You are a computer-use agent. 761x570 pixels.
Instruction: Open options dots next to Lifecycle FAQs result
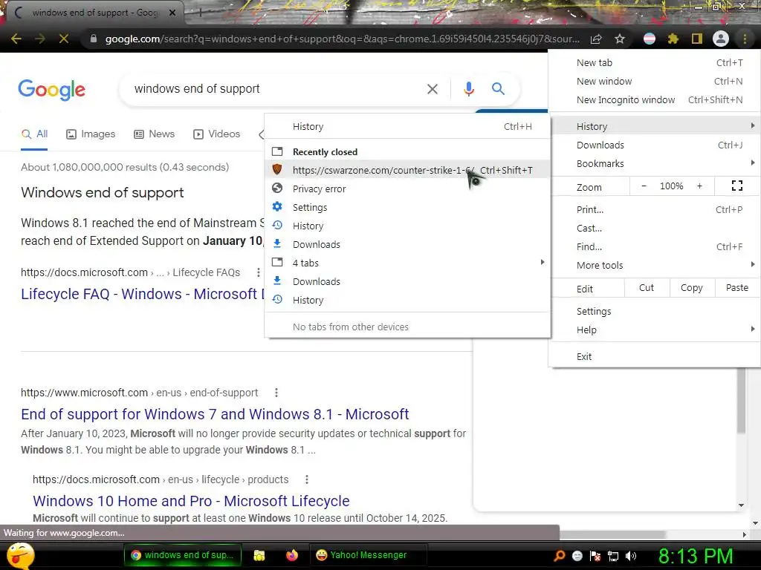pos(258,272)
